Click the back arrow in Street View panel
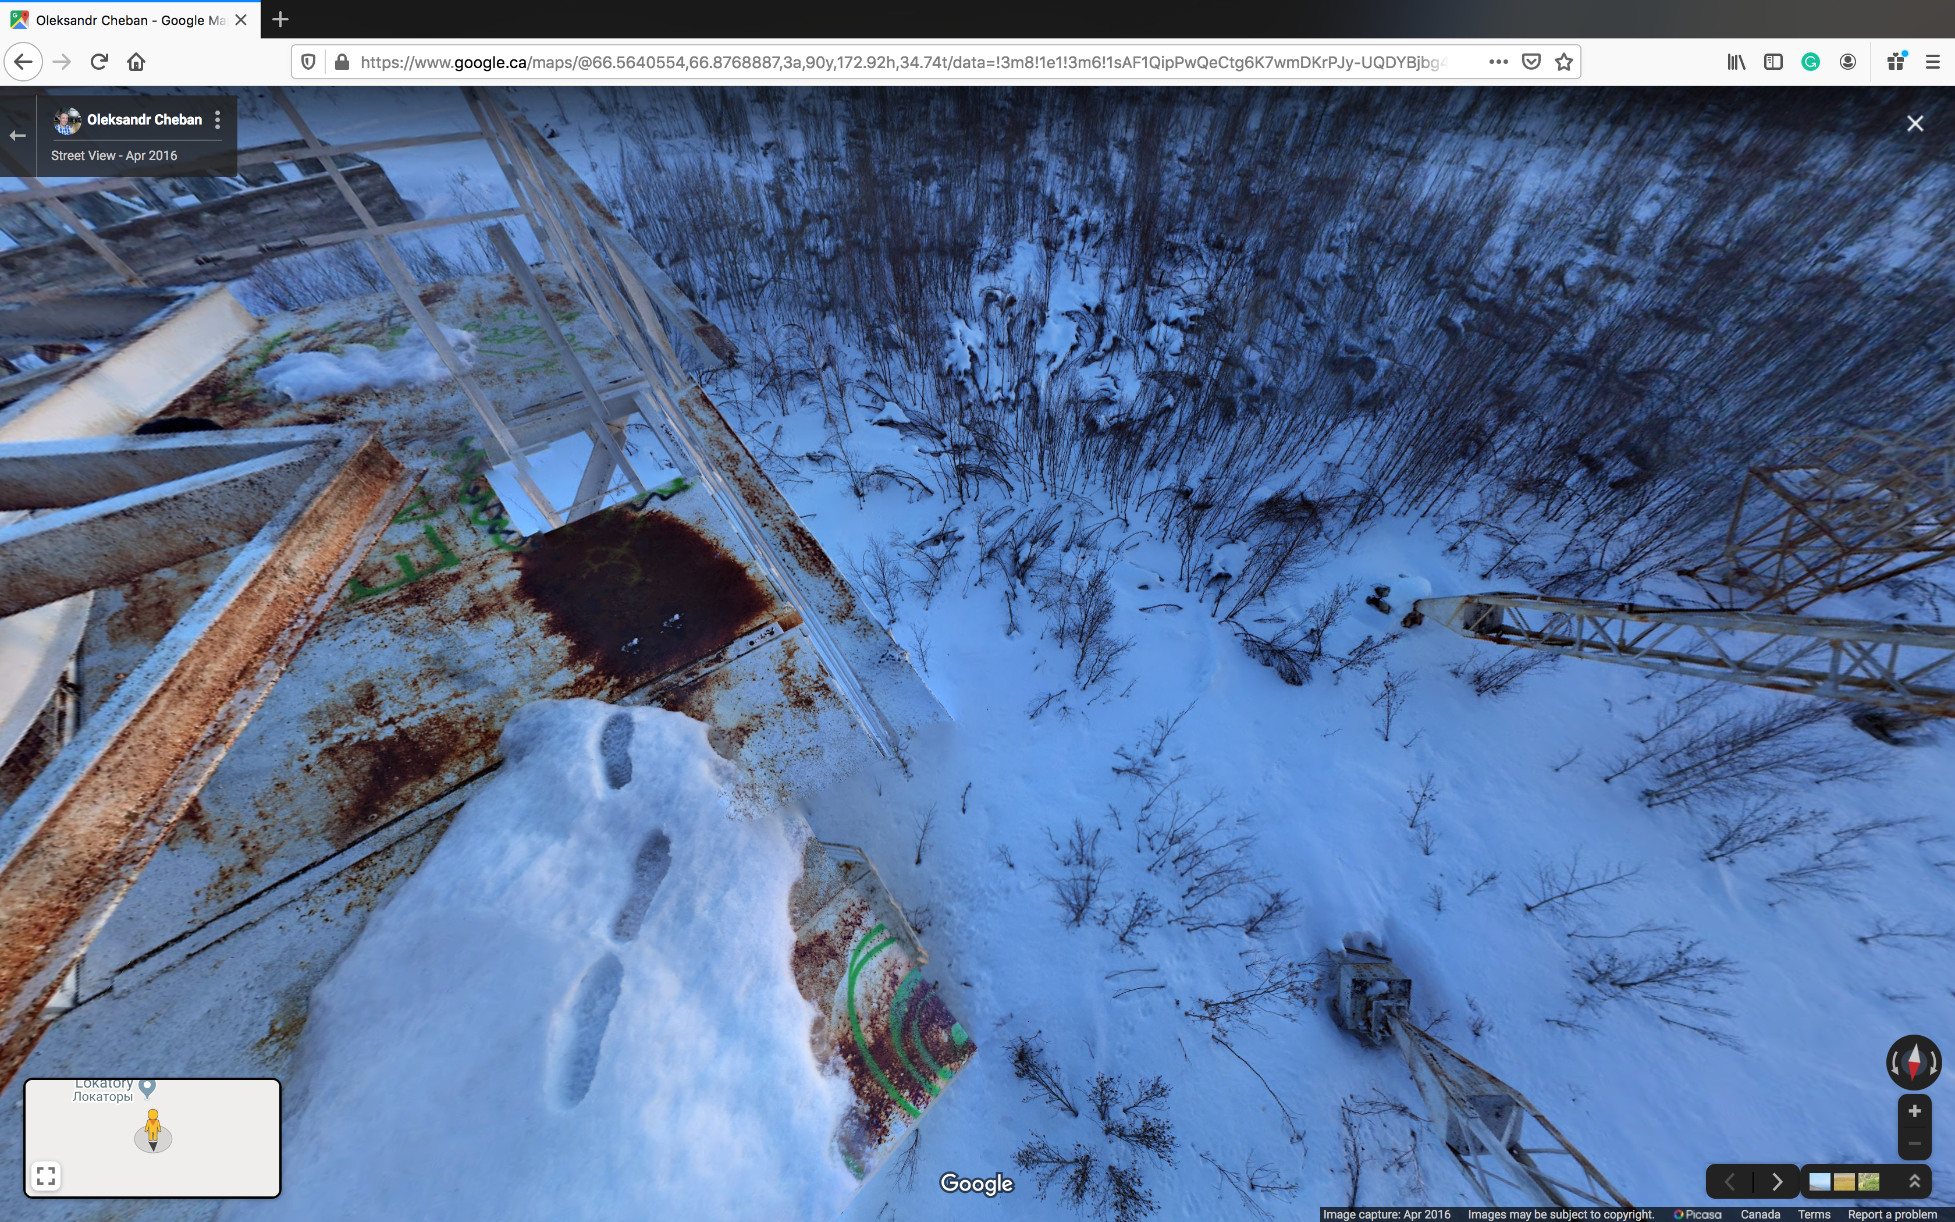The width and height of the screenshot is (1955, 1222). pyautogui.click(x=18, y=136)
